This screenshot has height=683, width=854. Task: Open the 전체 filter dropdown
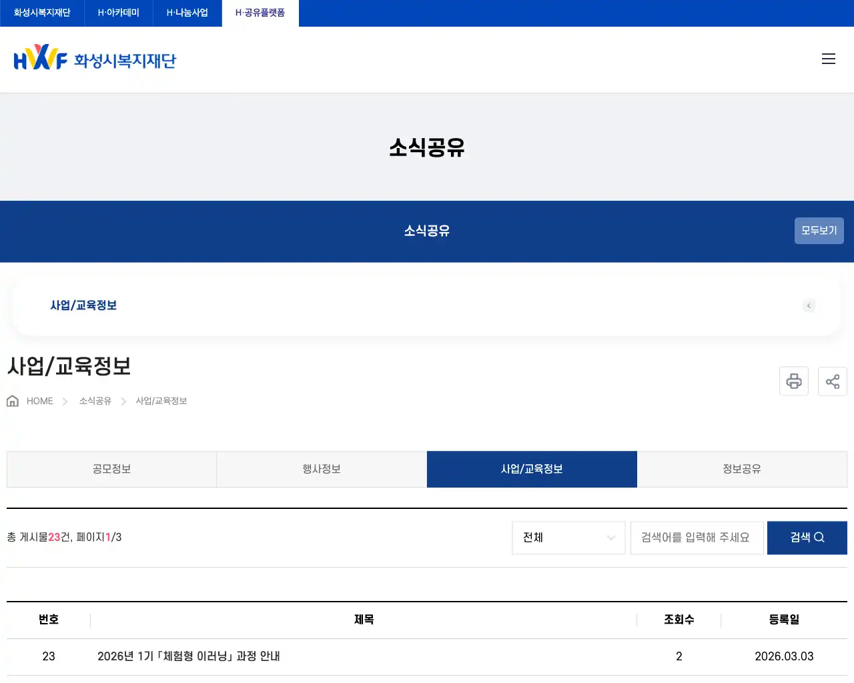(568, 538)
